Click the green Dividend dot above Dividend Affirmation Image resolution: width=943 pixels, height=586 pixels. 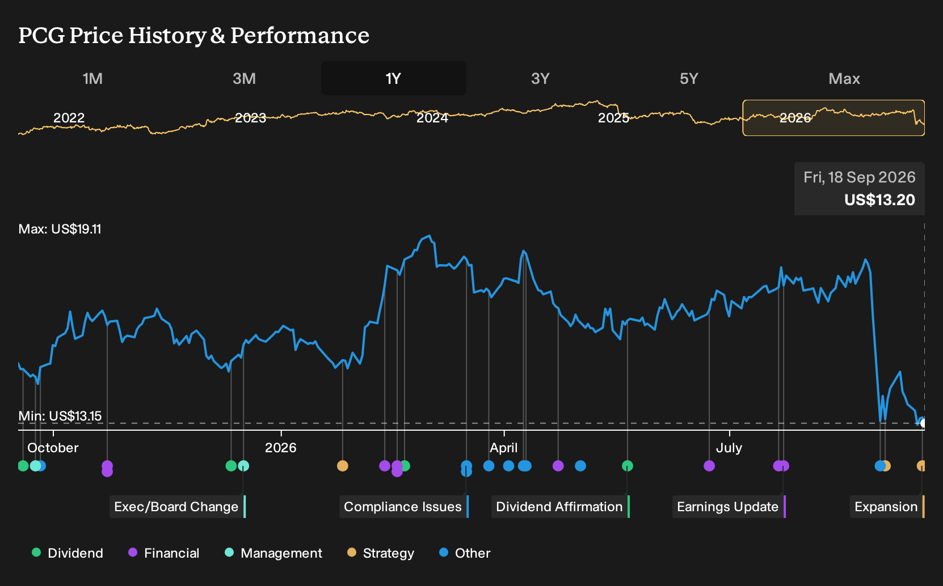[628, 466]
